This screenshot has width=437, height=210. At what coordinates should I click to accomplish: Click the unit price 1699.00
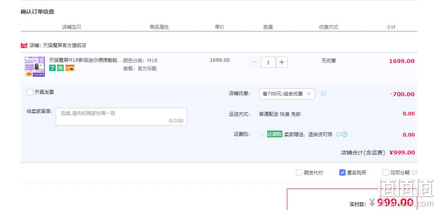[220, 60]
